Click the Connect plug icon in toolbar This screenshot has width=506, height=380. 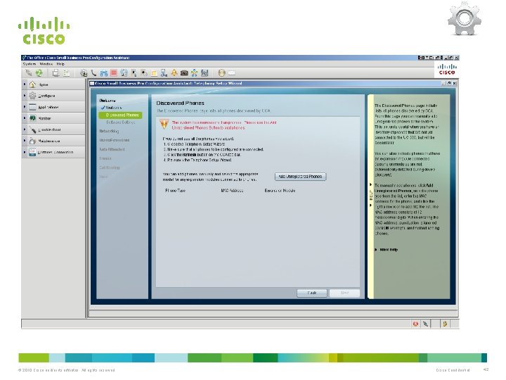[x=29, y=73]
